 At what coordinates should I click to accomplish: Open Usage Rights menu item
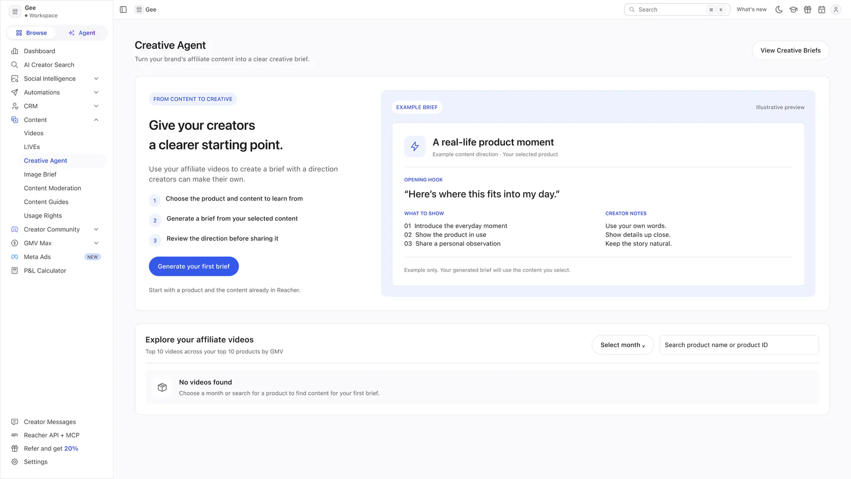tap(43, 216)
